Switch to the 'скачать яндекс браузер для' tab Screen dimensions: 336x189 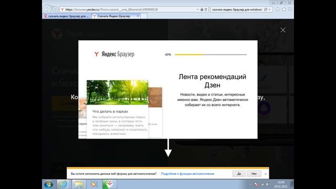click(67, 16)
